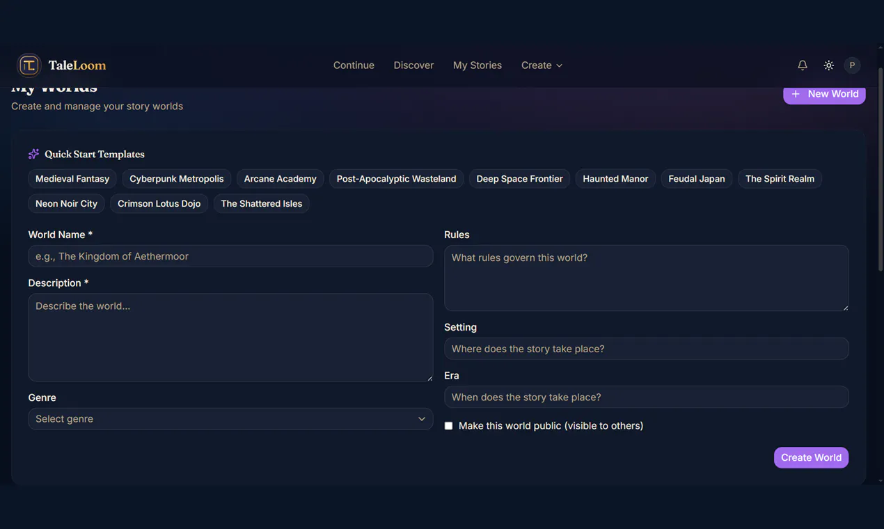Expand the Create menu dropdown
This screenshot has height=529, width=884.
pos(542,65)
